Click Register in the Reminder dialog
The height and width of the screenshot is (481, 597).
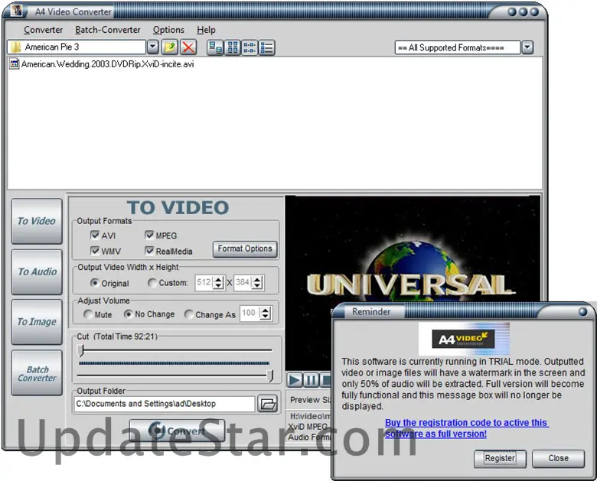(500, 458)
